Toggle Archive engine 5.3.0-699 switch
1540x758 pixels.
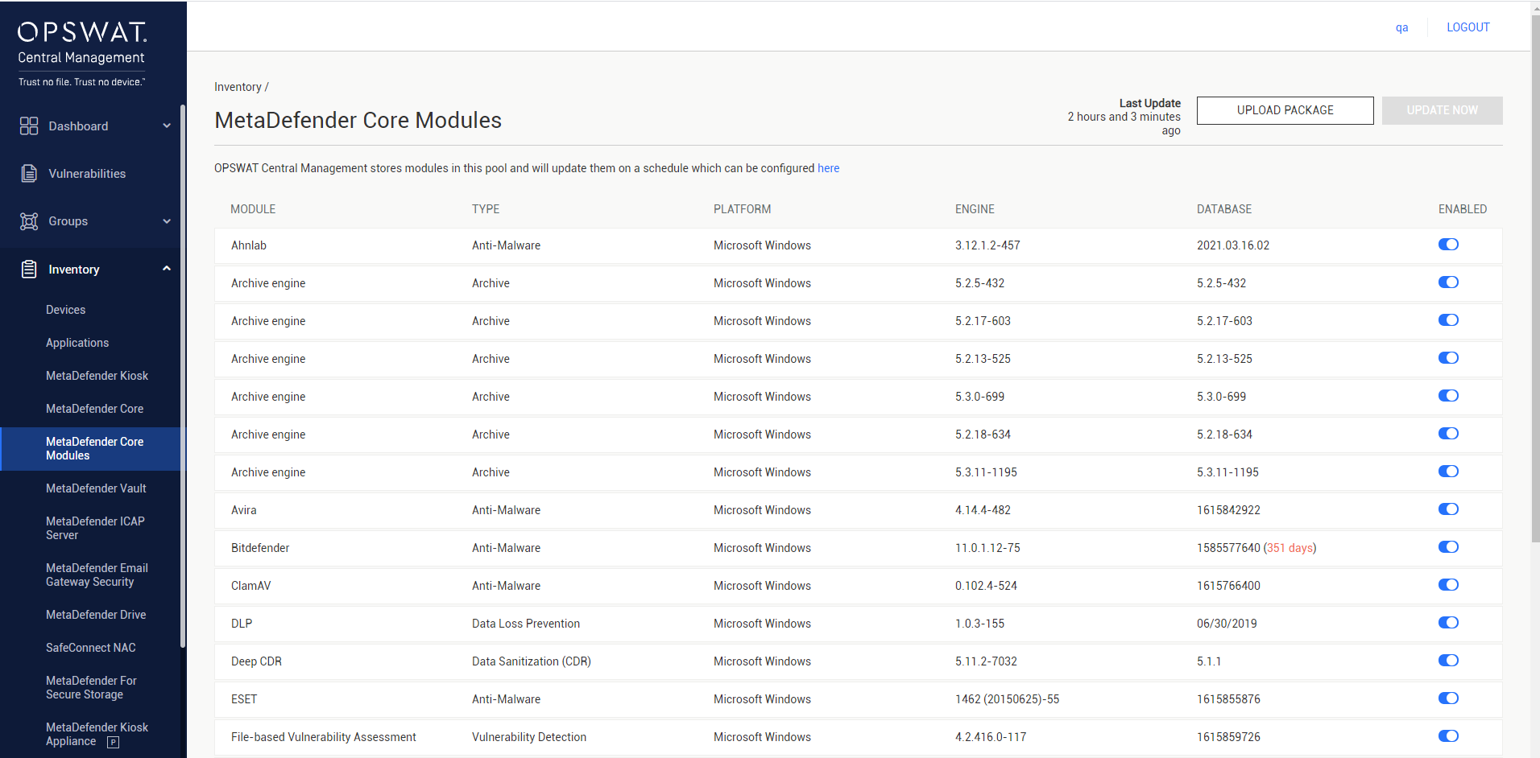[1448, 396]
